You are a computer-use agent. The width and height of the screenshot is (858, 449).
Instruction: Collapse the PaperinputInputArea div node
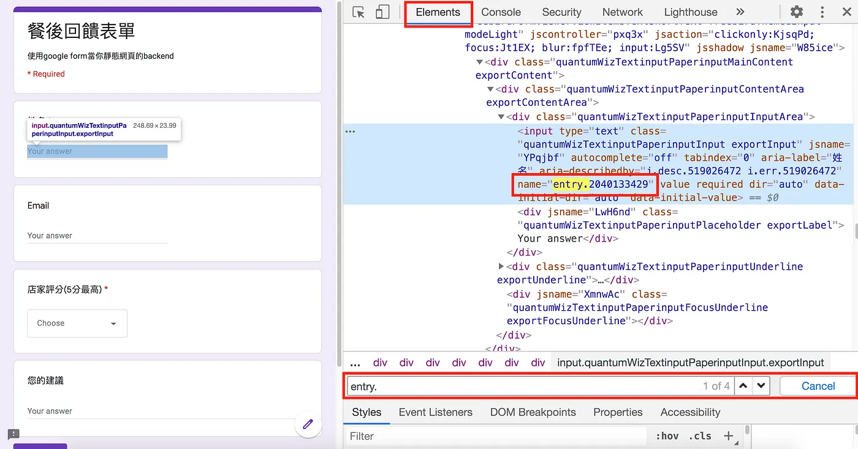[501, 117]
